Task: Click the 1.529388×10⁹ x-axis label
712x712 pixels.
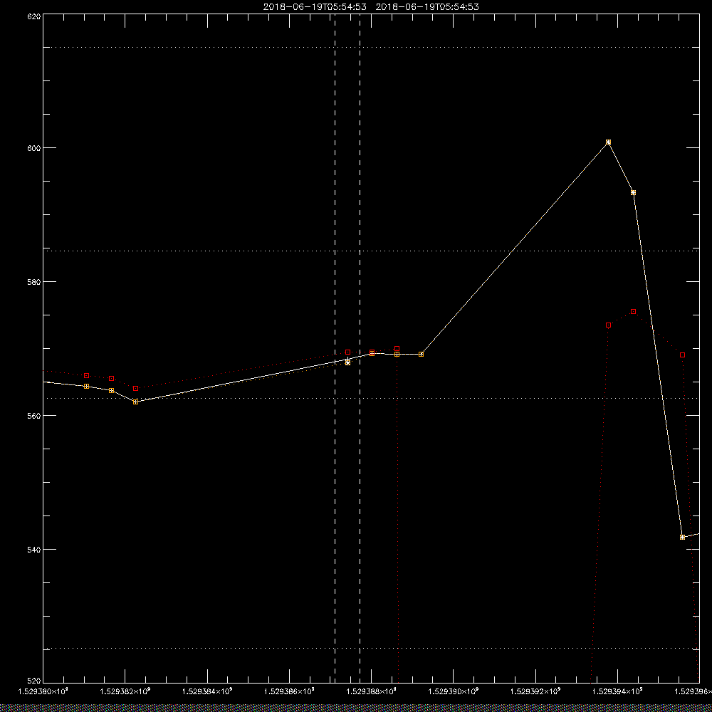Action: (x=372, y=691)
